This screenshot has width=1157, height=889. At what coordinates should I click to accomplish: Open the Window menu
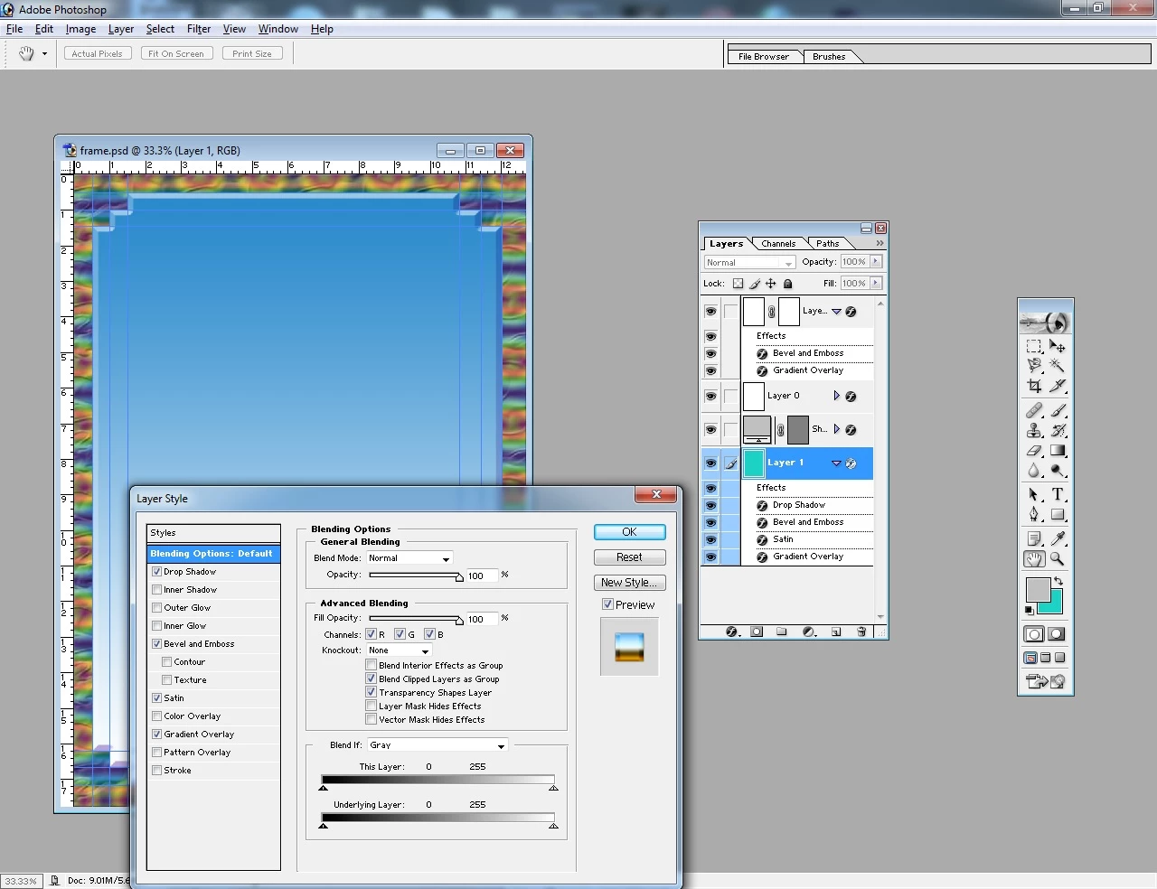[x=278, y=29]
